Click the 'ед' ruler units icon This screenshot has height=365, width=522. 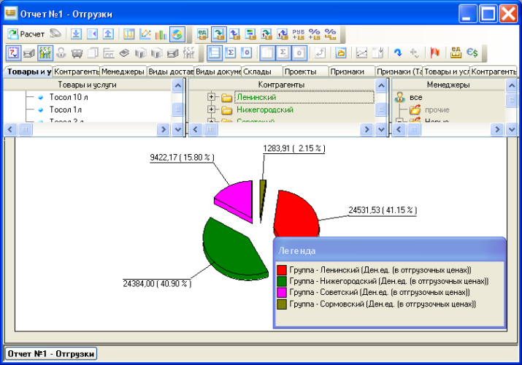point(456,53)
